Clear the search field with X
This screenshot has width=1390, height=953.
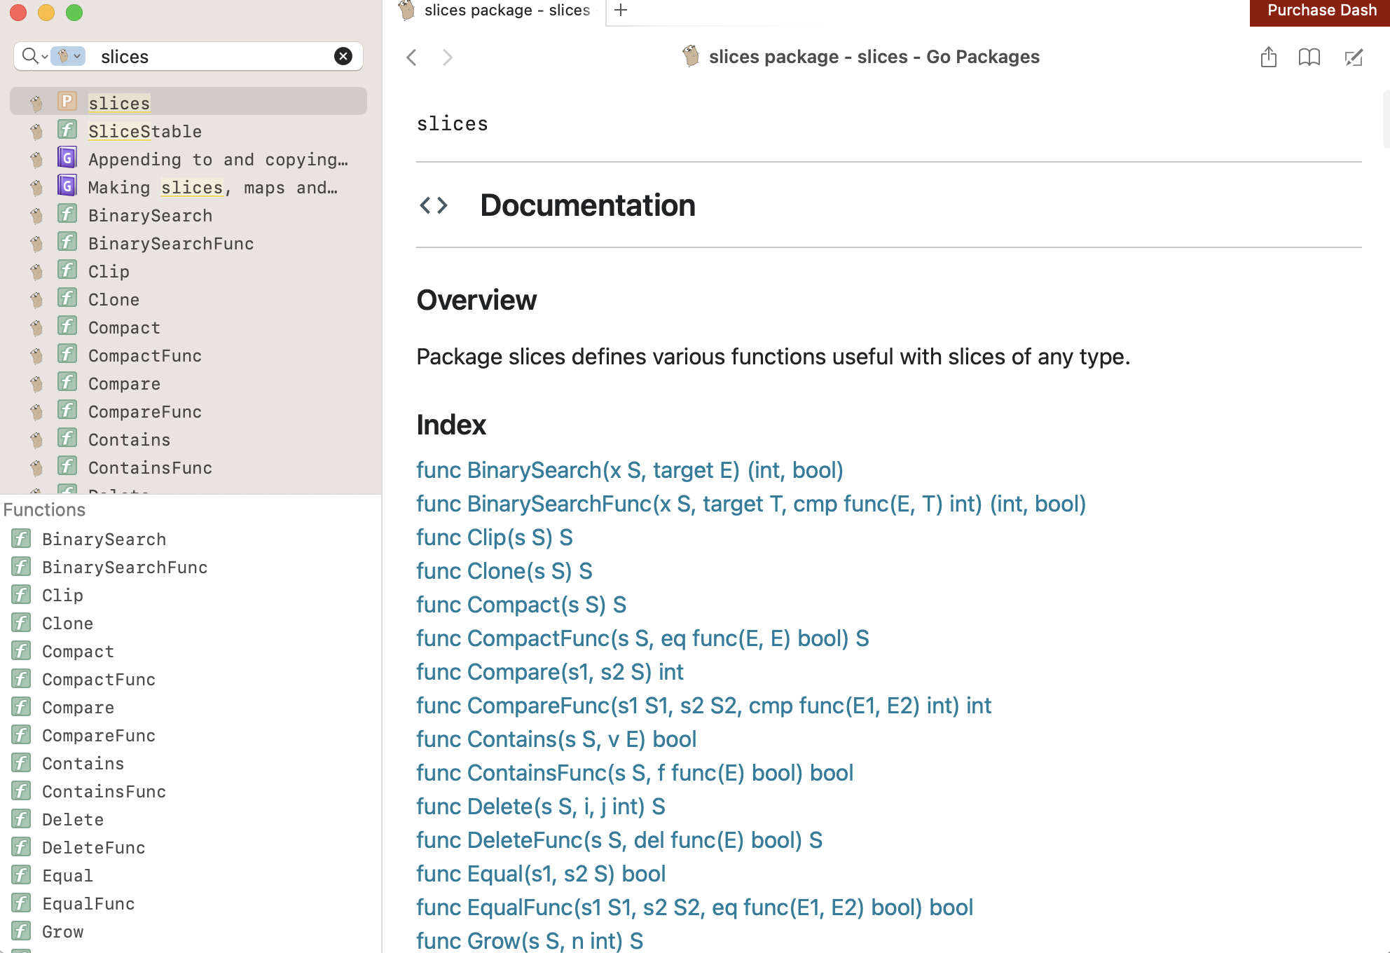343,56
